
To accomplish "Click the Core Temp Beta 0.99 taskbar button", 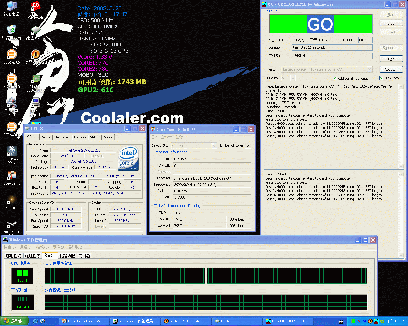I will pyautogui.click(x=84, y=321).
